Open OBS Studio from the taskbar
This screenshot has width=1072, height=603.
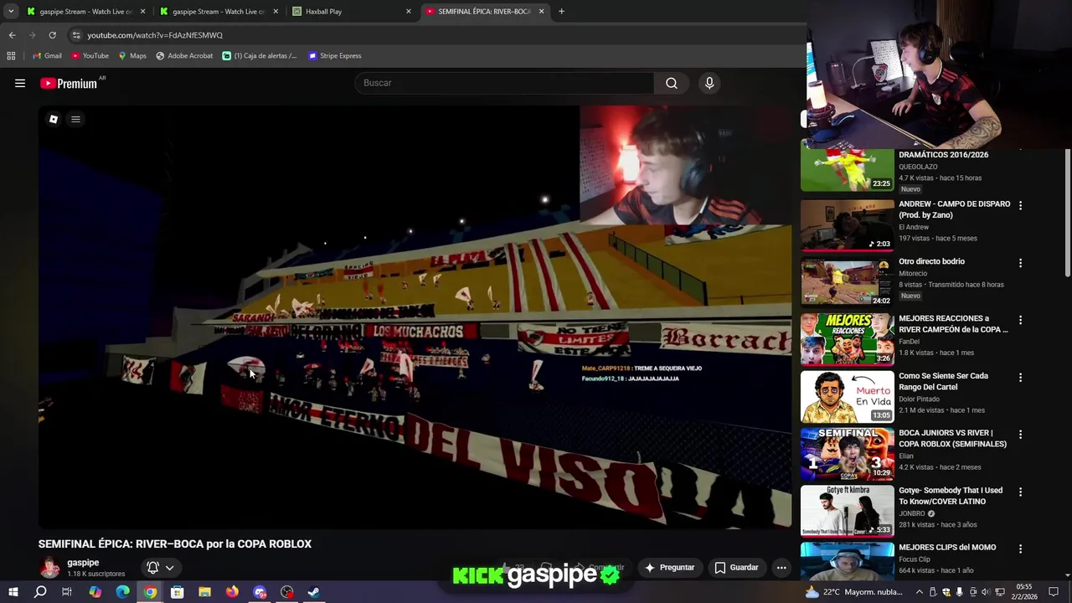point(287,592)
